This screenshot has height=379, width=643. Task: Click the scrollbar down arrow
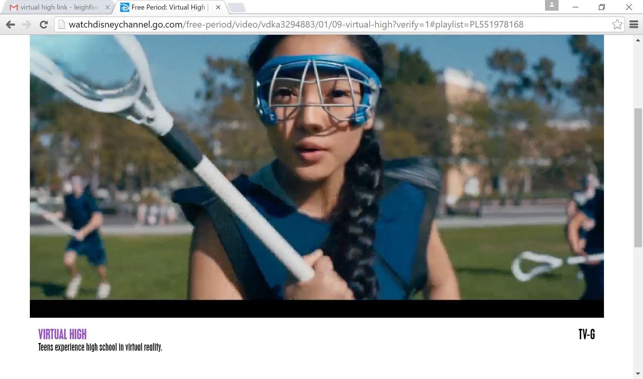[x=638, y=374]
